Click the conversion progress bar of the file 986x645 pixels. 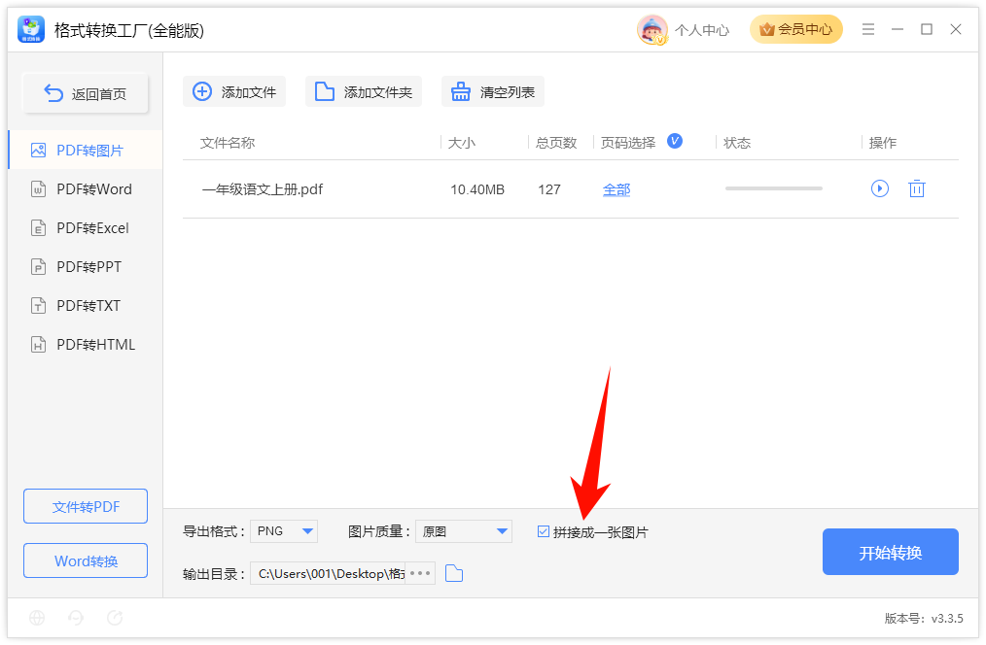pyautogui.click(x=773, y=188)
